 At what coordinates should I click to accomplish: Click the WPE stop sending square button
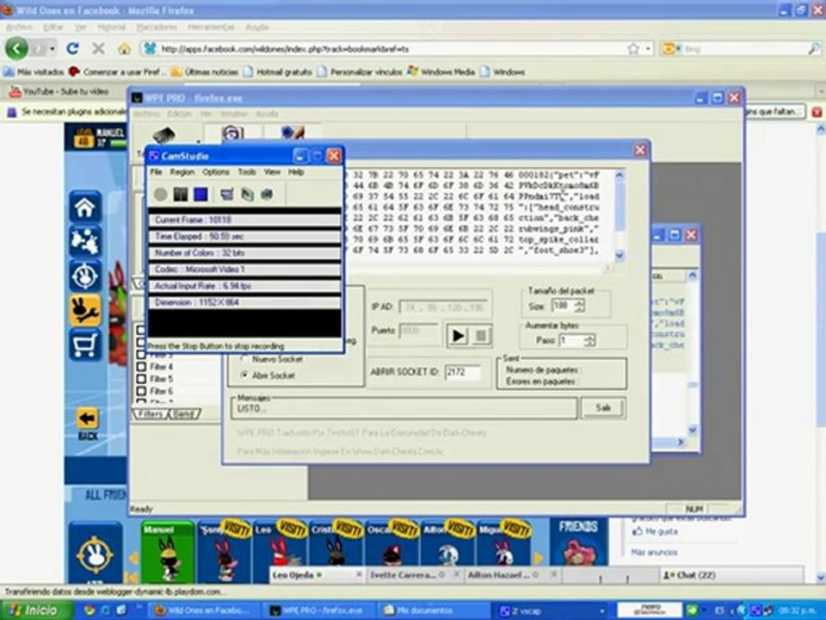[x=481, y=335]
